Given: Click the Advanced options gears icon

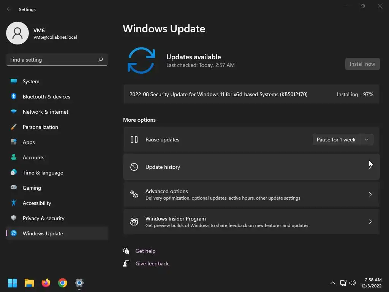Looking at the screenshot, I should coord(134,194).
